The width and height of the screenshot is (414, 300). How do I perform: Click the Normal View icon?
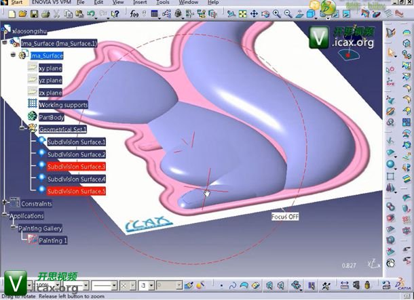click(x=299, y=14)
